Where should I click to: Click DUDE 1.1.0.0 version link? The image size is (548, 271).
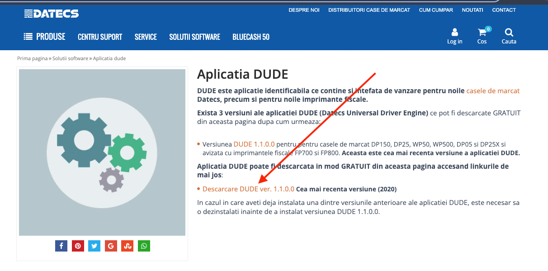(254, 144)
